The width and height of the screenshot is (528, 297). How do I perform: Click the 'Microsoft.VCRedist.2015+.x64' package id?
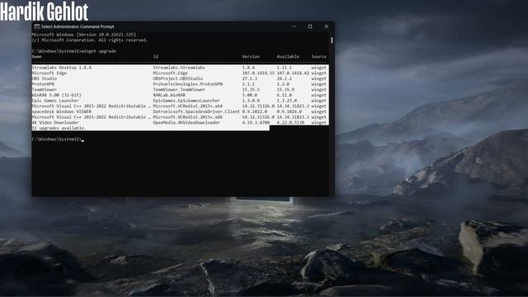pos(188,106)
